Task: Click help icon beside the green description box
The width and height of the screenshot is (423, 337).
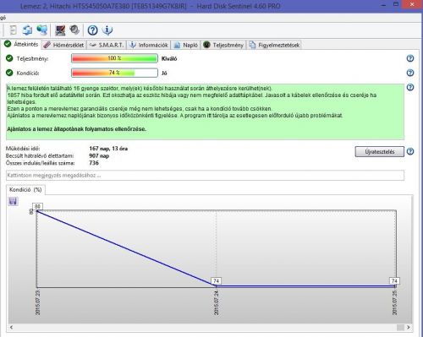Action: [410, 87]
